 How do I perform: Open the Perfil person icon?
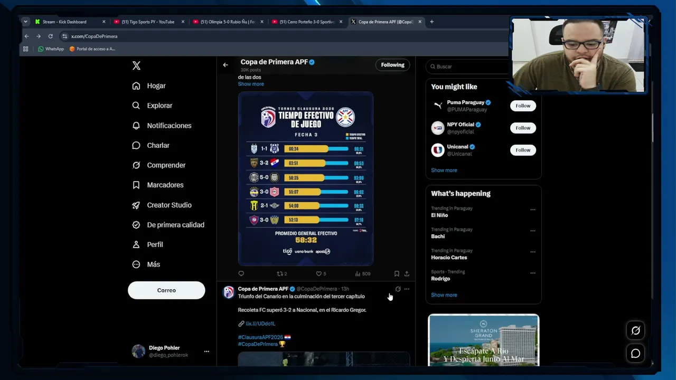tap(136, 245)
